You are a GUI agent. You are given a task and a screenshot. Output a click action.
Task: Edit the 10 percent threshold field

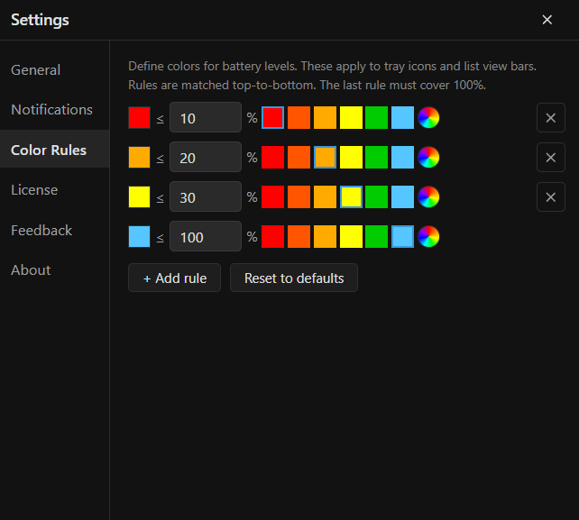[206, 118]
